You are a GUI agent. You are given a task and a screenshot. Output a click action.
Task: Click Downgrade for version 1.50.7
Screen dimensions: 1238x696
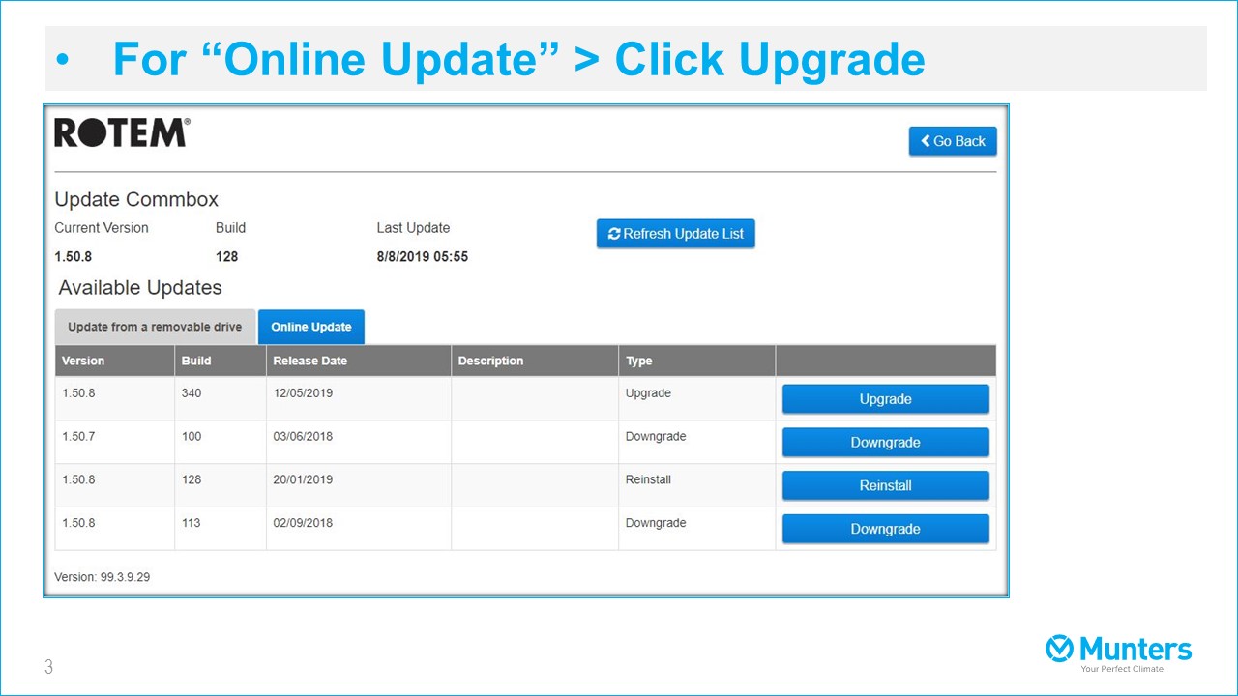(885, 442)
